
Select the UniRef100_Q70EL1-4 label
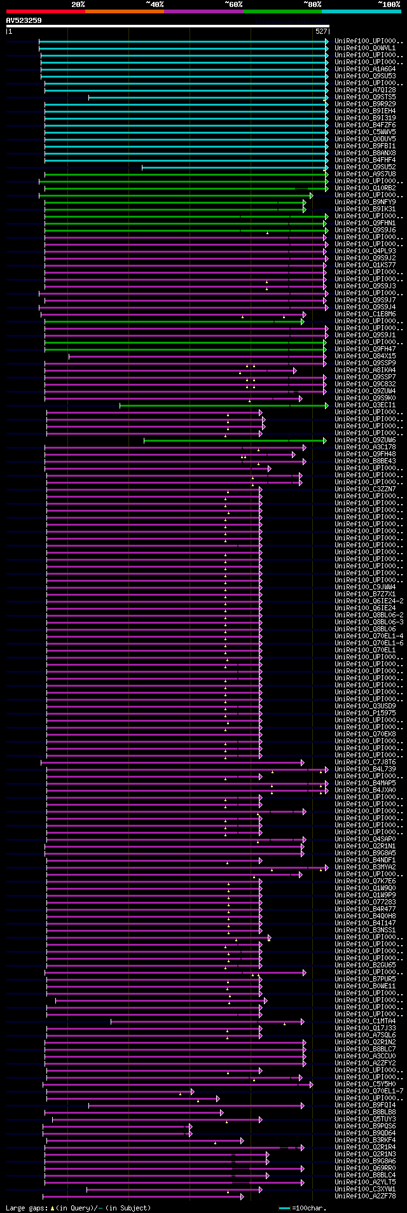369,636
